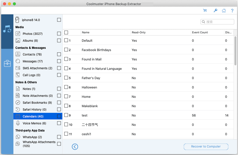This screenshot has height=155, width=238.
Task: Click the Found in Mail calendar name
Action: [91, 59]
